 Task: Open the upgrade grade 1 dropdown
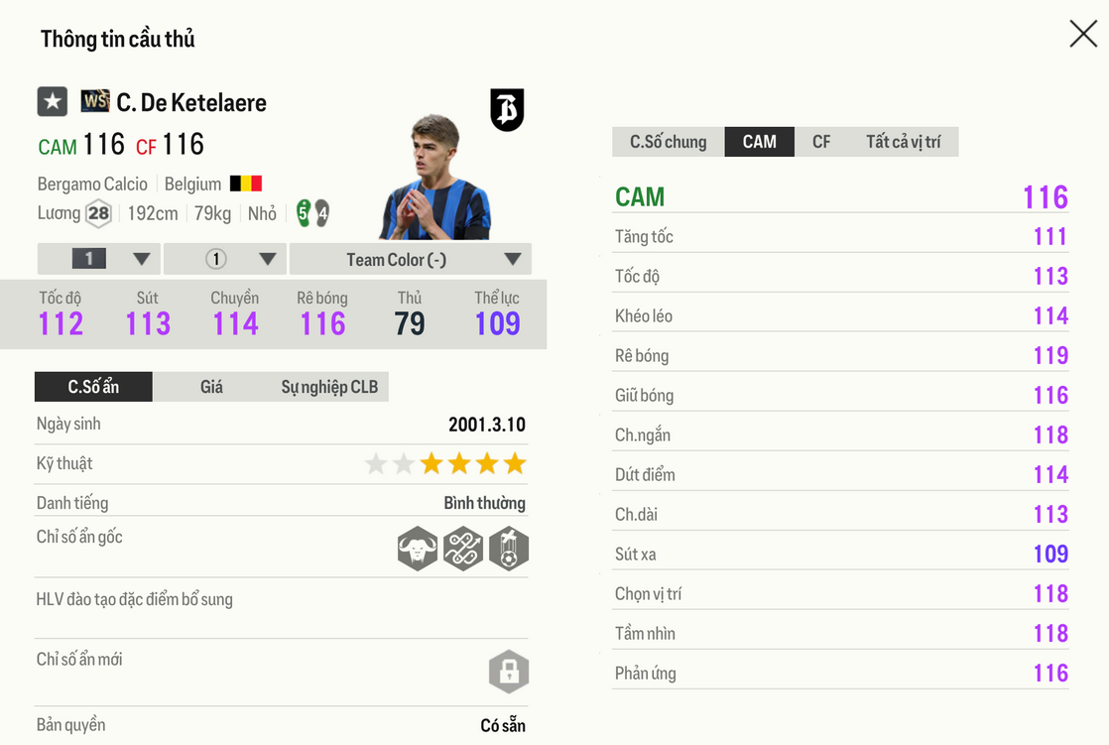[x=99, y=259]
